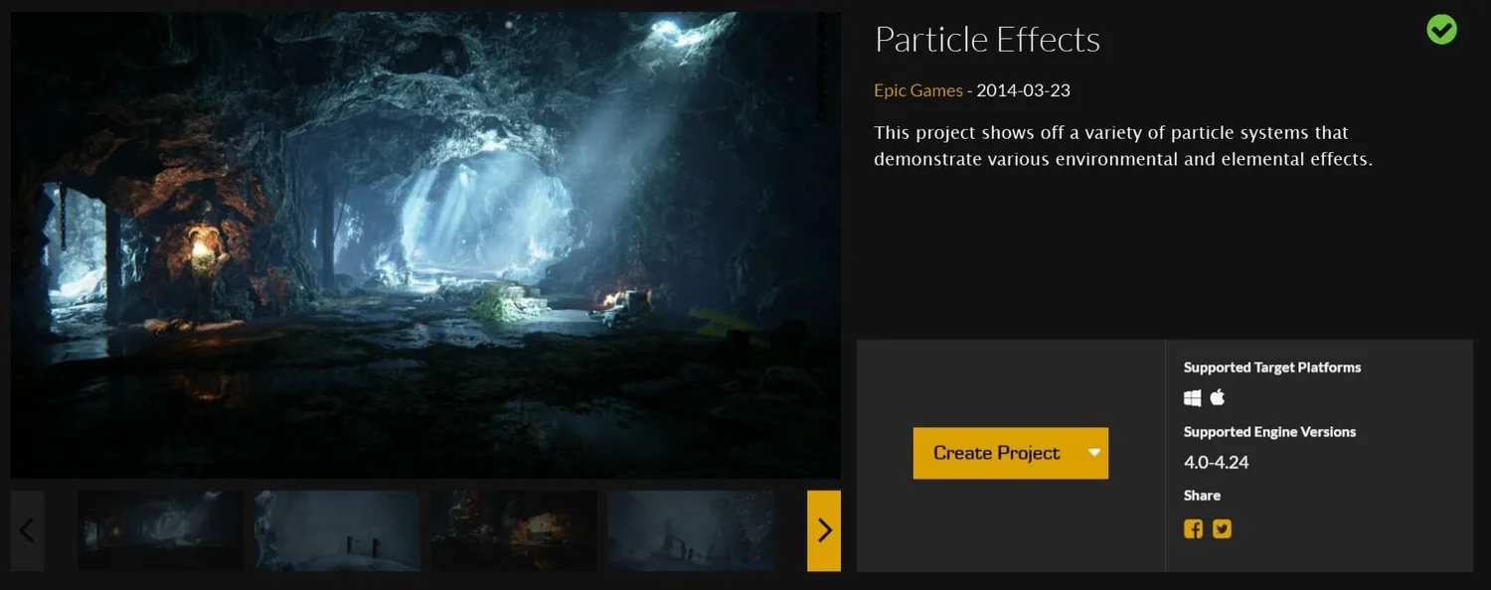Click the green owned checkmark
Viewport: 1491px width, 590px height.
1441,30
